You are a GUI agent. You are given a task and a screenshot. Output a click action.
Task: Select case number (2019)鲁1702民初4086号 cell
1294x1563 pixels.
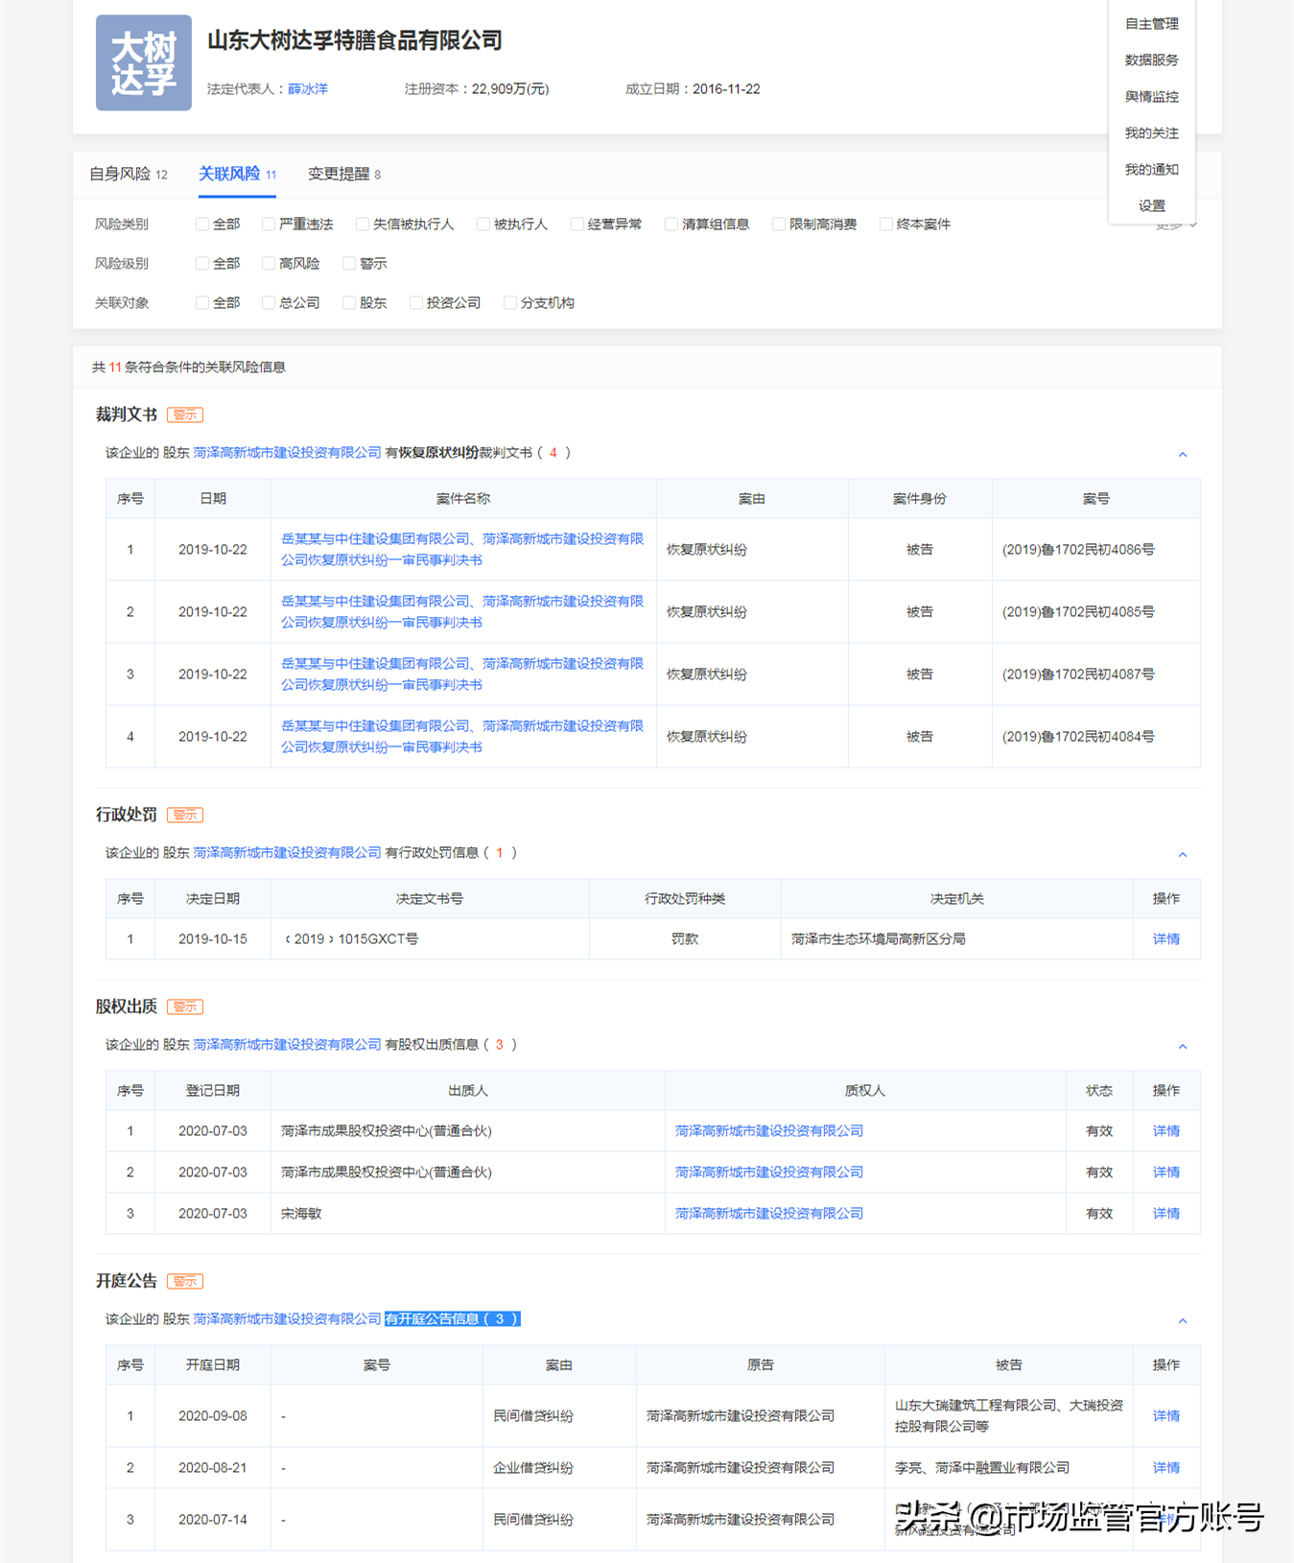click(x=1095, y=550)
